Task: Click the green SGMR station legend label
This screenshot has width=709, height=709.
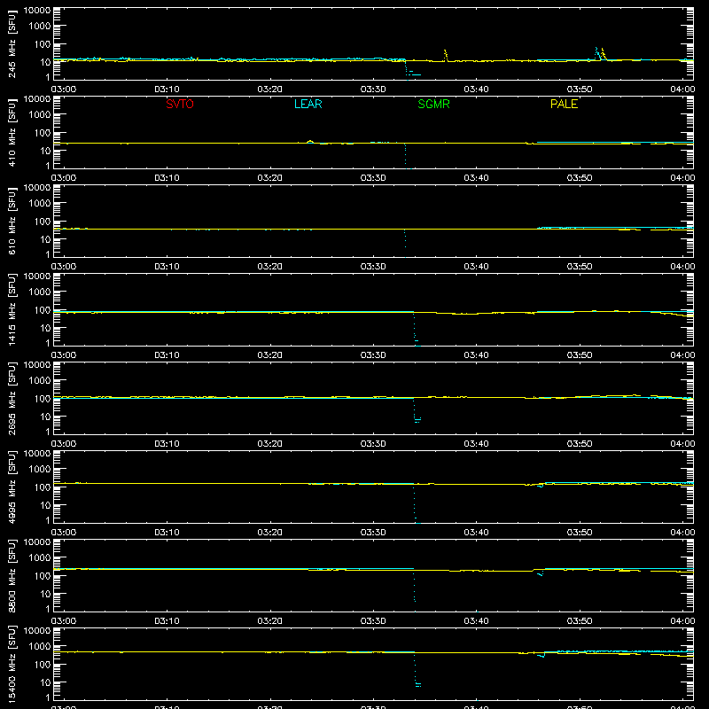Action: 433,104
